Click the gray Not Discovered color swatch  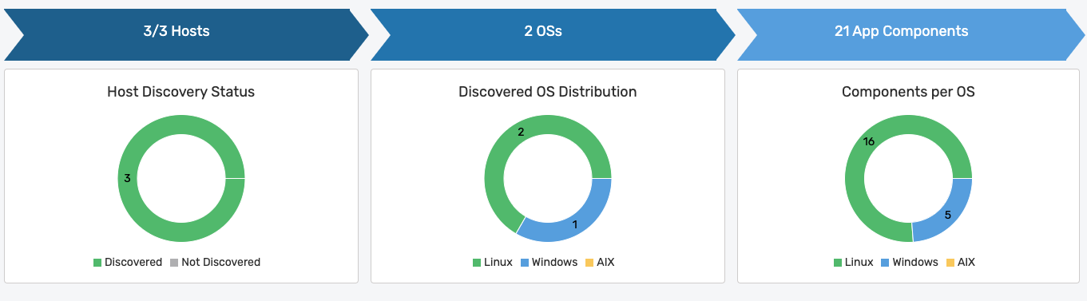[x=174, y=263]
